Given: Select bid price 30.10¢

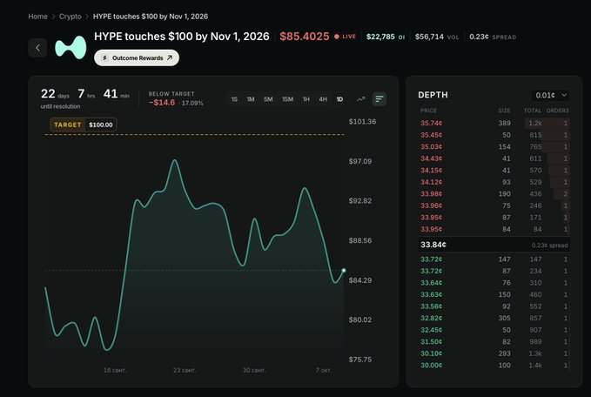Looking at the screenshot, I should (432, 353).
